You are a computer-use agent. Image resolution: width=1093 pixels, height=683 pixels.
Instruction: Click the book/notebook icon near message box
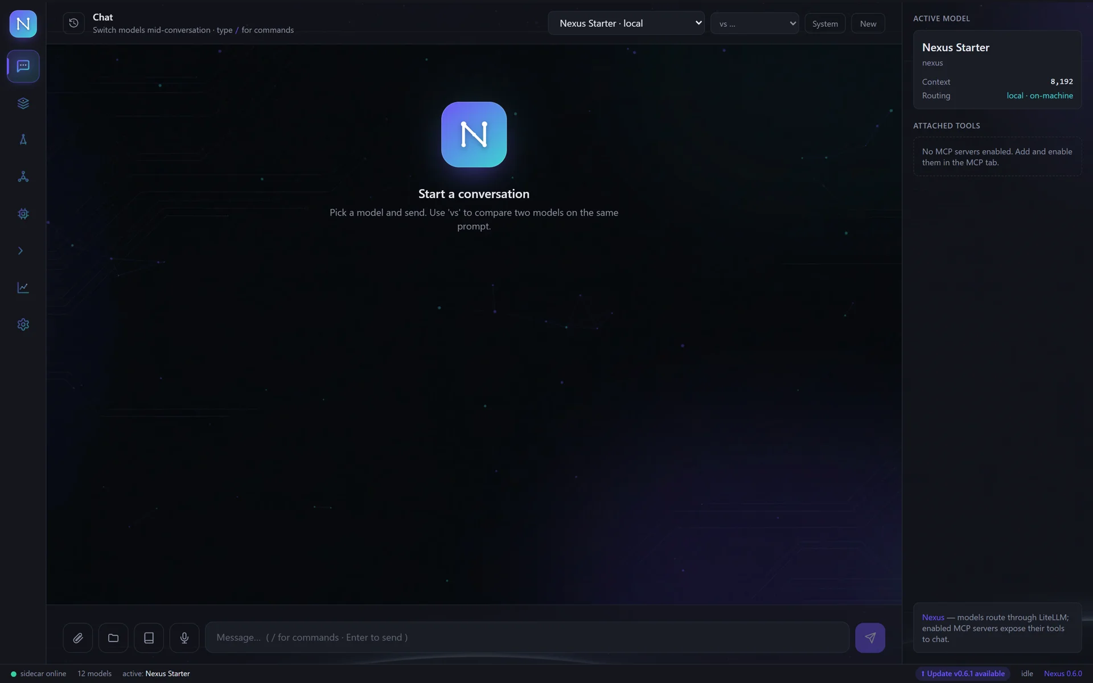[149, 637]
